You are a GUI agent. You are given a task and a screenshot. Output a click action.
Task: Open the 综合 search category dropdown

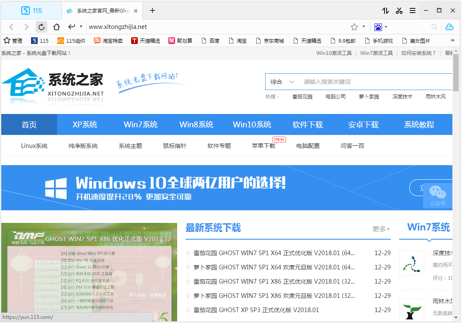pyautogui.click(x=282, y=82)
